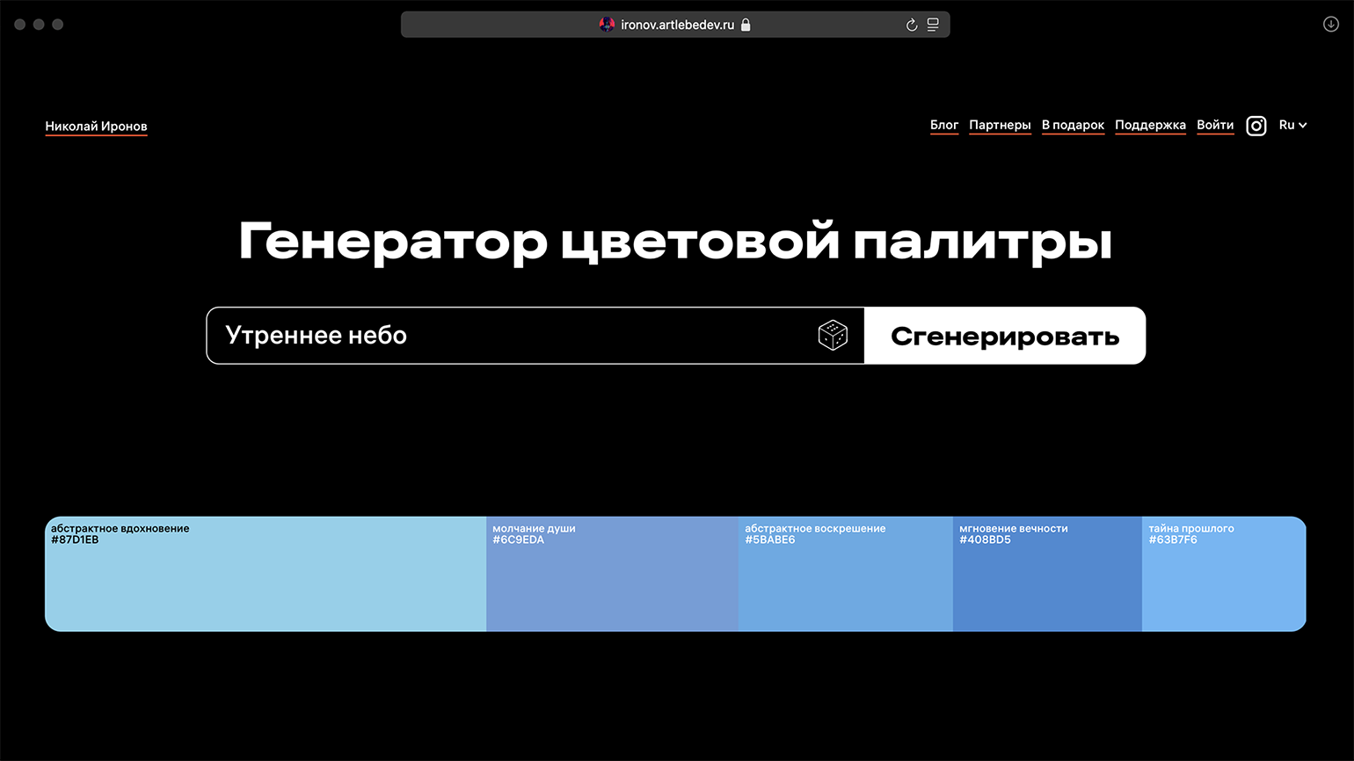Click the Генератор цветовой палитры heading
Image resolution: width=1354 pixels, height=761 pixels.
click(675, 241)
